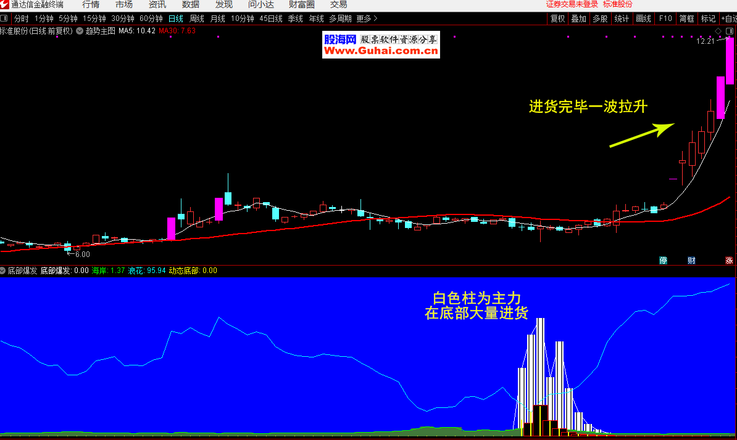Image resolution: width=737 pixels, height=440 pixels.
Task: Open the 问小达 menu
Action: [261, 4]
